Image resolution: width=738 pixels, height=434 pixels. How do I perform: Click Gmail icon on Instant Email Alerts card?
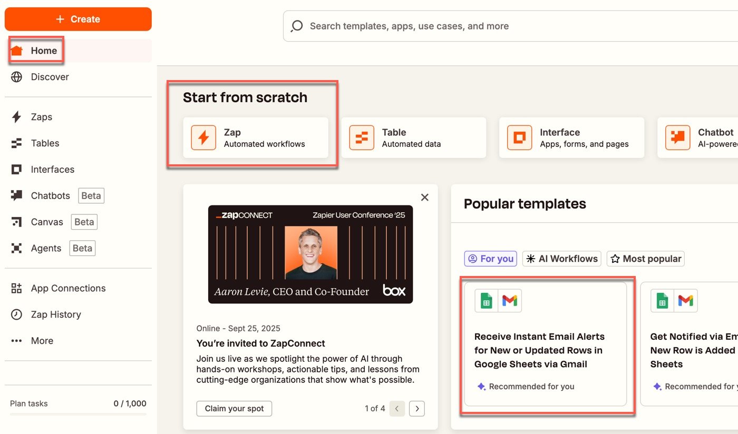pos(510,301)
